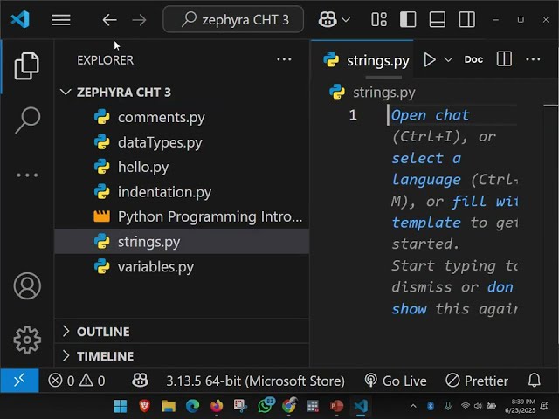
Task: Open a remote window from status bar
Action: pyautogui.click(x=19, y=381)
